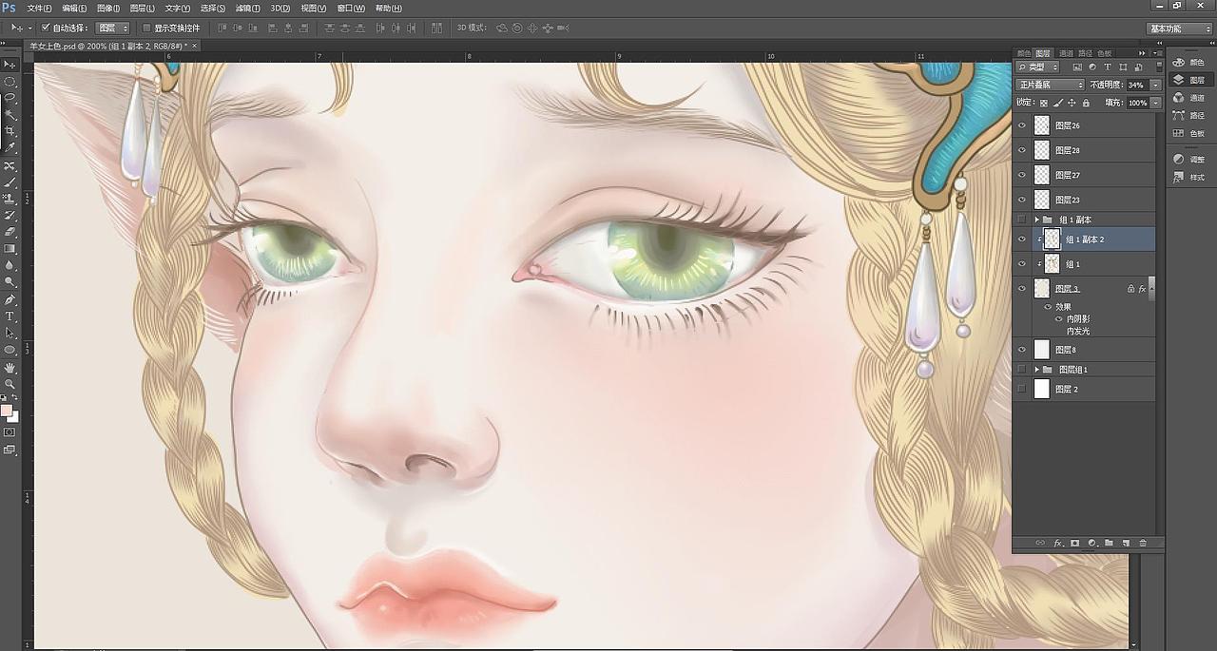Open the 颜色 panel from the side dock

(x=1188, y=63)
